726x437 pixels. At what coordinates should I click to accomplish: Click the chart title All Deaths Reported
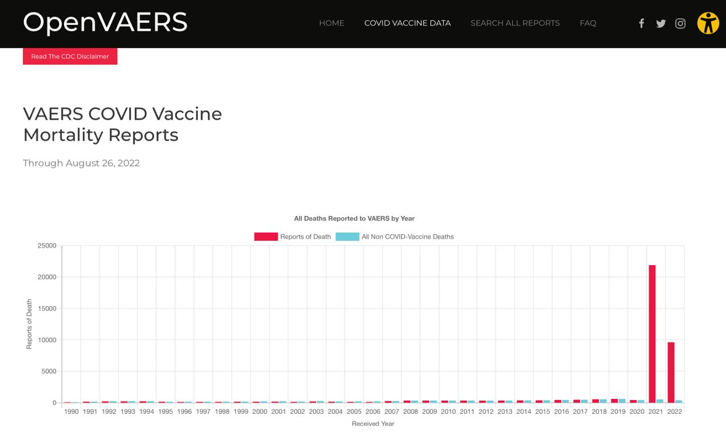354,218
